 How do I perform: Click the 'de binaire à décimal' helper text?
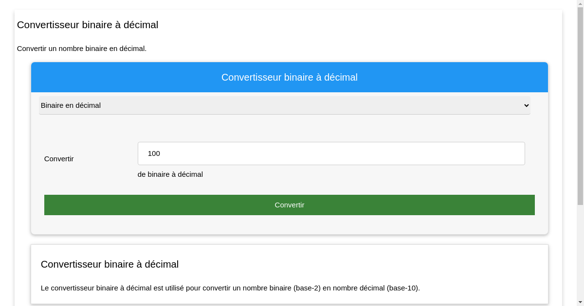pyautogui.click(x=170, y=174)
